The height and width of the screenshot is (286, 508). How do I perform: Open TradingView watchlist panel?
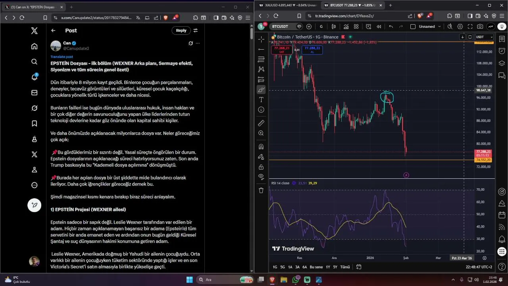point(502,39)
